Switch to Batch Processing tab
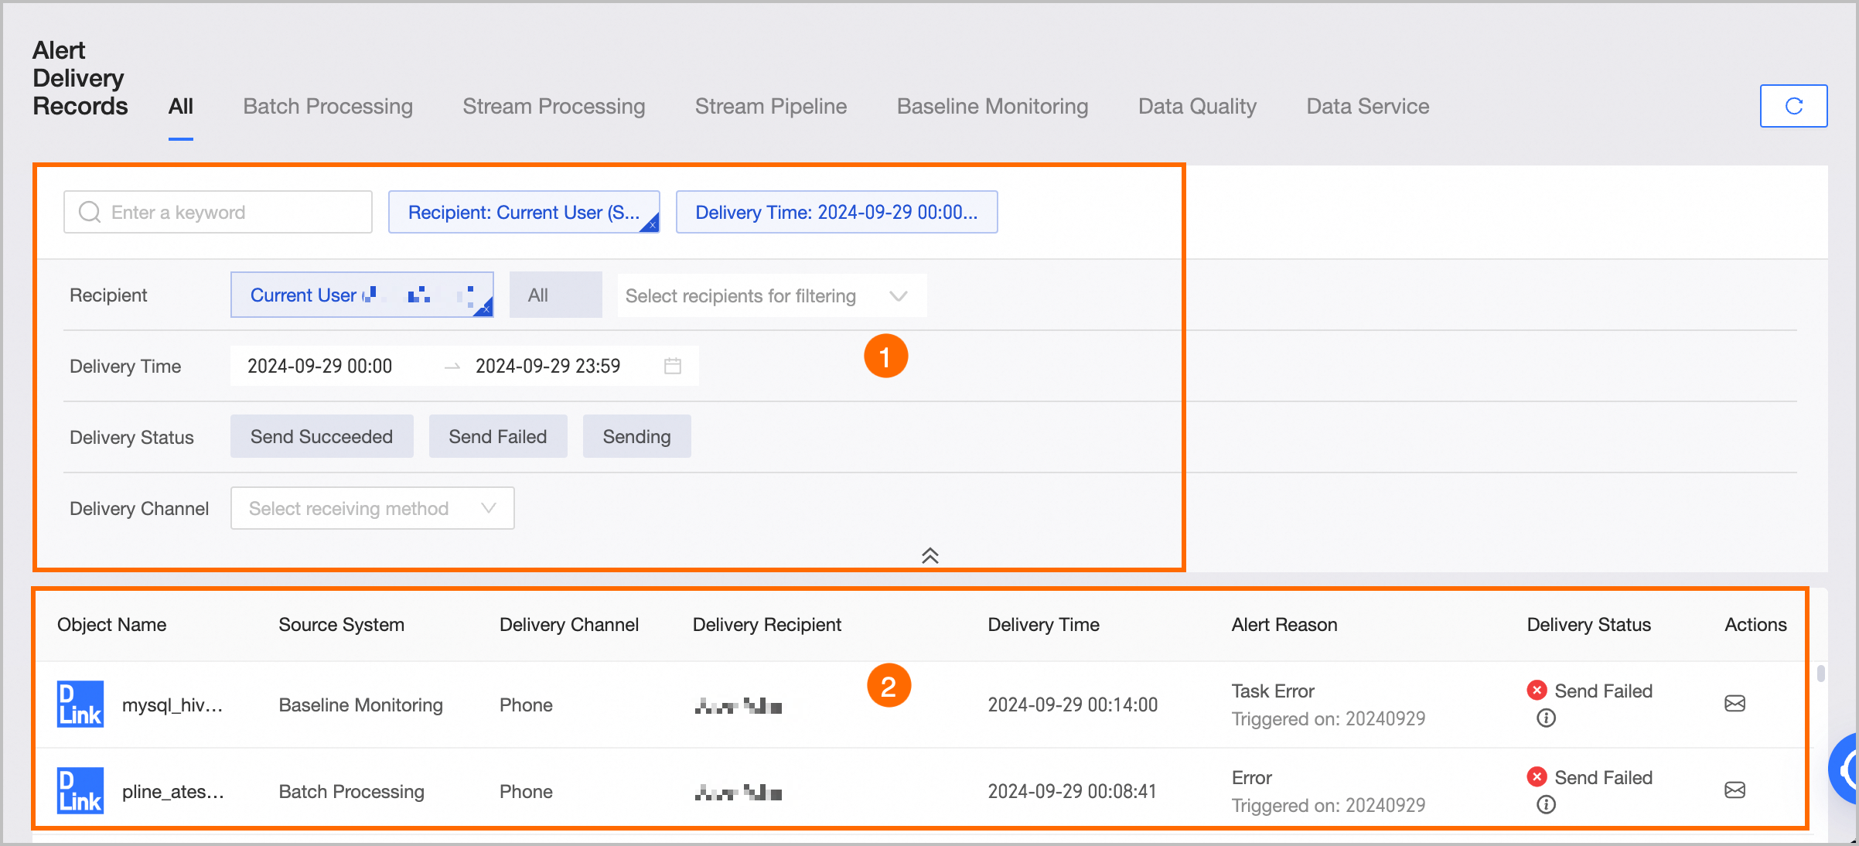This screenshot has height=846, width=1859. [328, 107]
